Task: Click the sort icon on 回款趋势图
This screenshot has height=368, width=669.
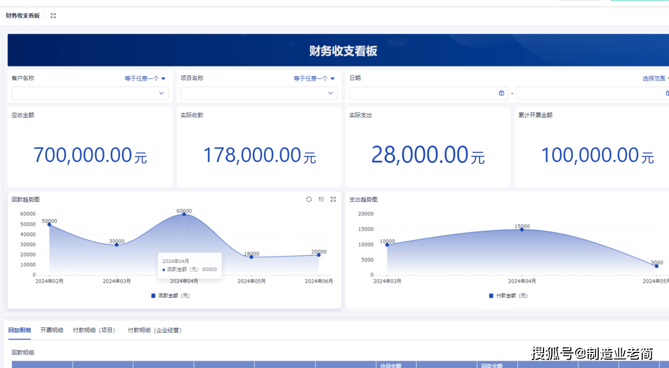Action: point(321,199)
